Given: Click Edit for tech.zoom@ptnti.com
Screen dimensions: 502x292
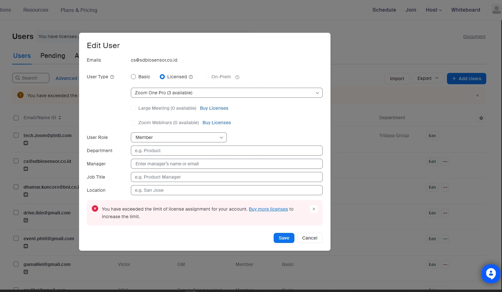Looking at the screenshot, I should [432, 136].
